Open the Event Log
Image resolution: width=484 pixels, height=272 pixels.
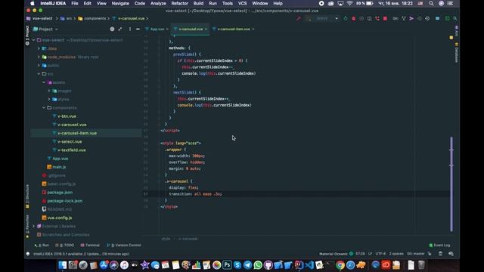[x=439, y=245]
